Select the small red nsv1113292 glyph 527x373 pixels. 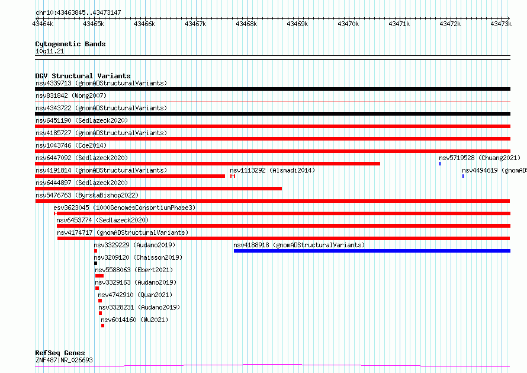tap(233, 176)
